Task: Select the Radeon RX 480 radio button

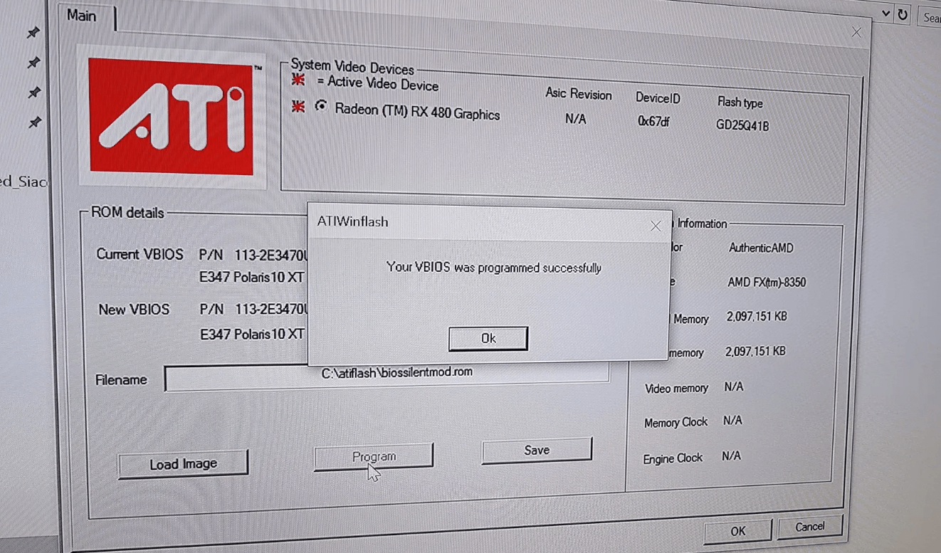Action: pyautogui.click(x=322, y=107)
